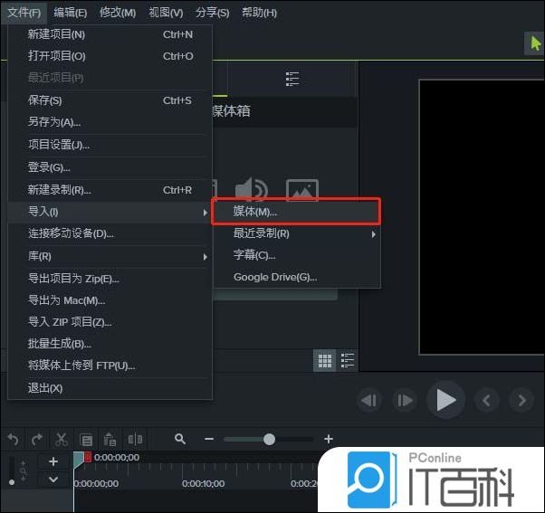Expand the 库(R) submenu
Image resolution: width=545 pixels, height=513 pixels.
tap(110, 256)
